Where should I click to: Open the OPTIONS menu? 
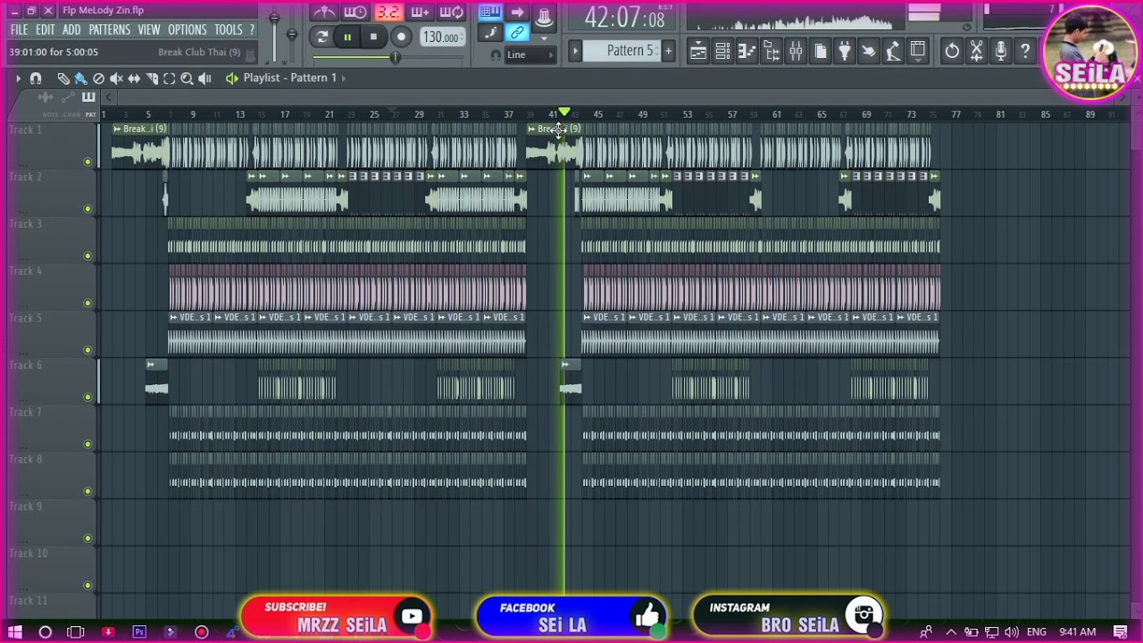[x=188, y=30]
